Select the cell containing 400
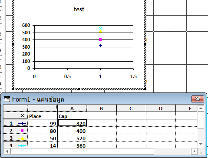Image resolution: width=208 pixels, height=158 pixels. click(72, 131)
